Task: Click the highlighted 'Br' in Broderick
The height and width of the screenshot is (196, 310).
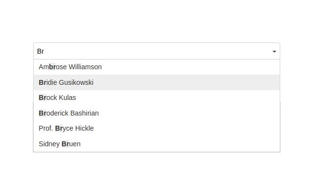Action: pos(42,113)
